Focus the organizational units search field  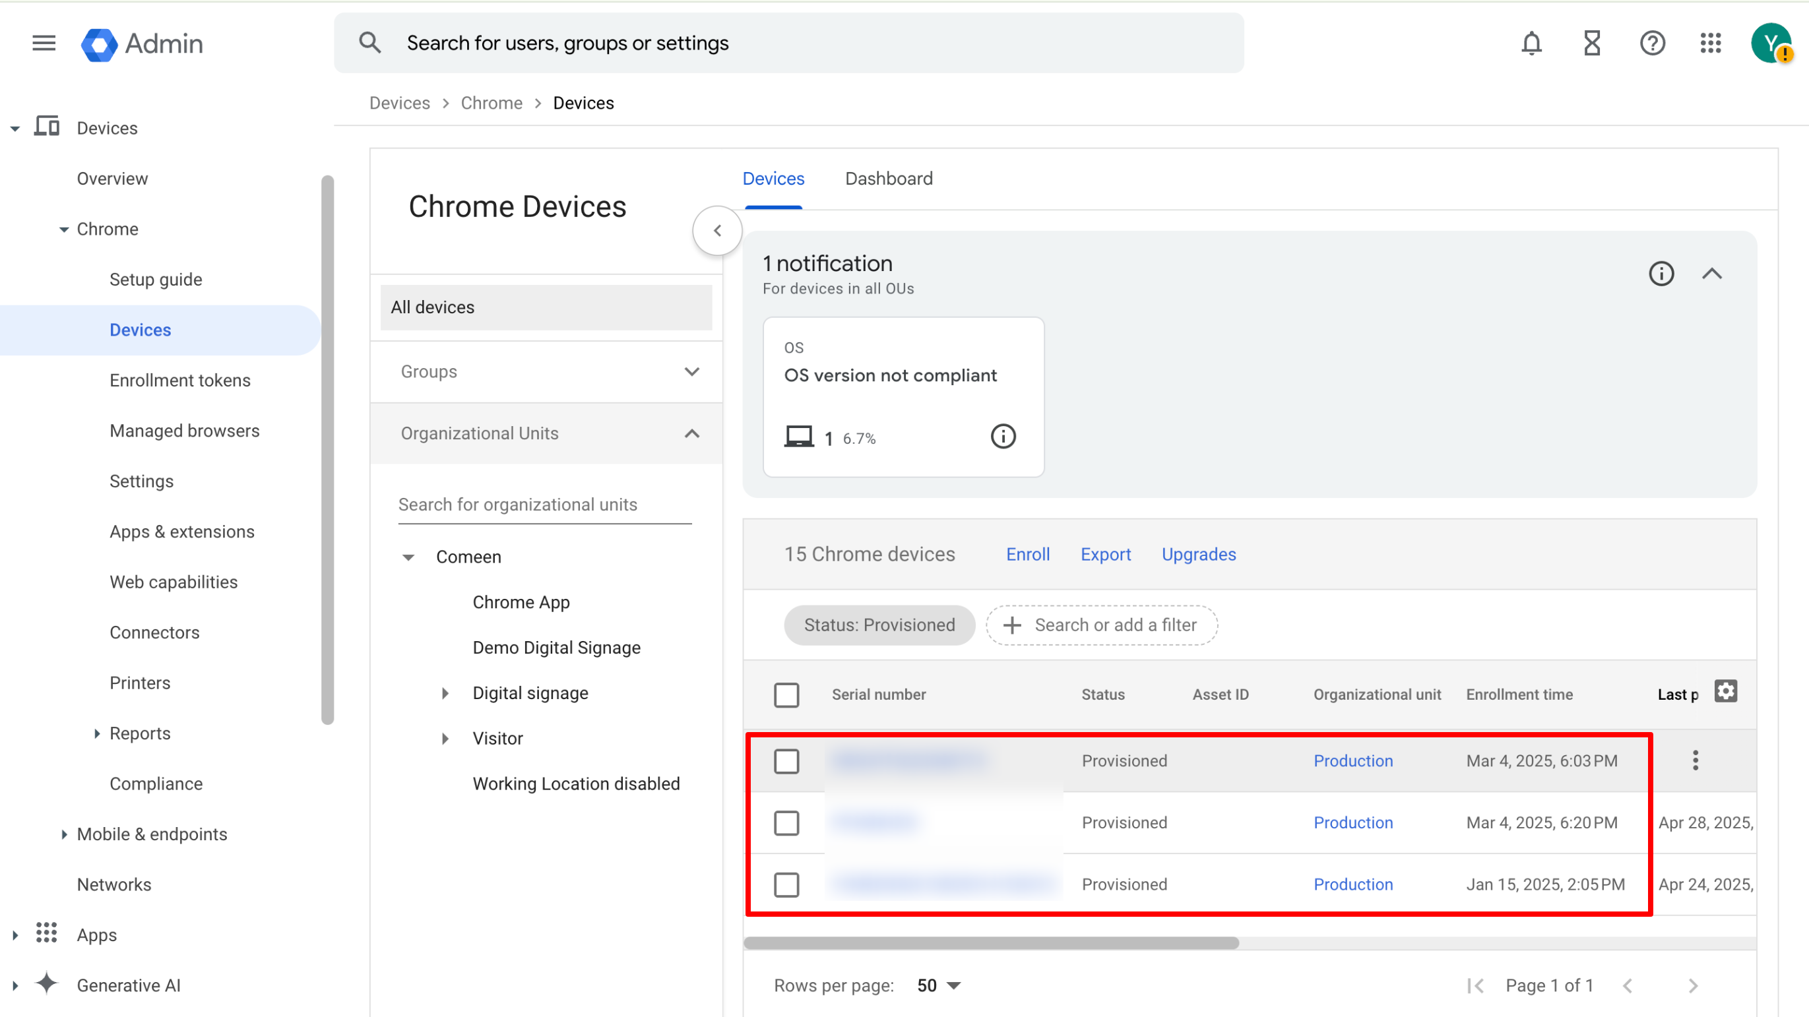click(545, 505)
